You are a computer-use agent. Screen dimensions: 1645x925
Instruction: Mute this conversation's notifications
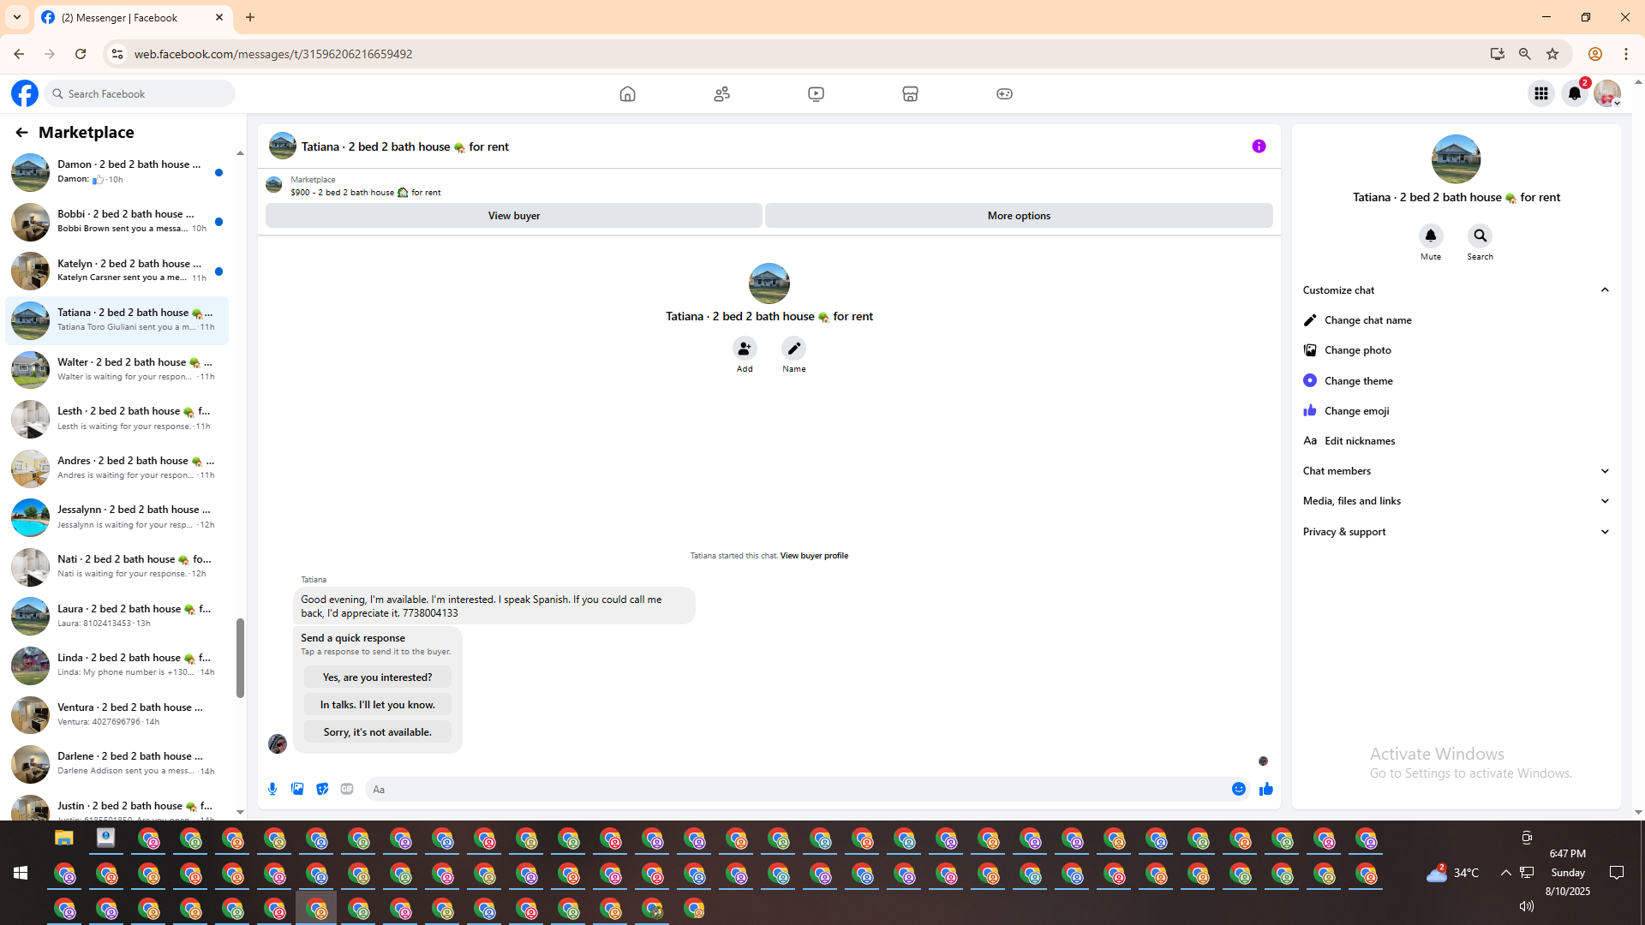(x=1431, y=236)
